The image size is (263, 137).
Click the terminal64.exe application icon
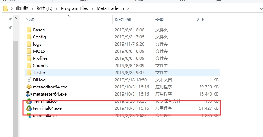(29, 108)
